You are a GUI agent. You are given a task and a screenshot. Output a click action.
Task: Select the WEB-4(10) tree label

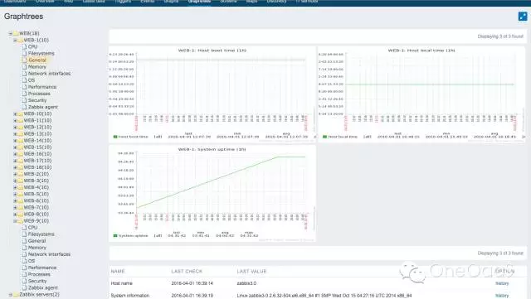coord(37,187)
